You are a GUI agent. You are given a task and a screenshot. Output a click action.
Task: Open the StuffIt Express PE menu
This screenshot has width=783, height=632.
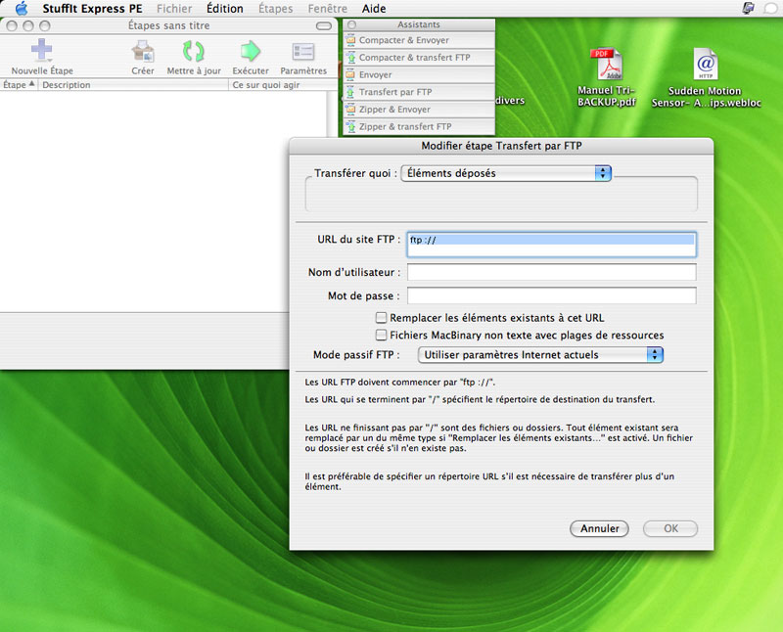coord(92,9)
